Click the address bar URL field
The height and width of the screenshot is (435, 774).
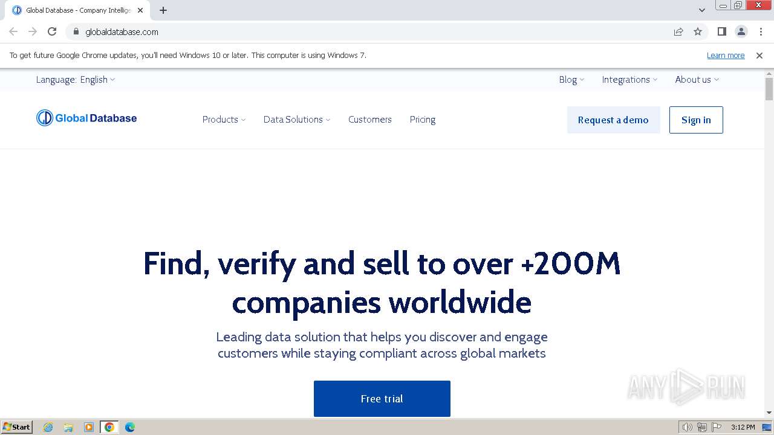click(375, 31)
